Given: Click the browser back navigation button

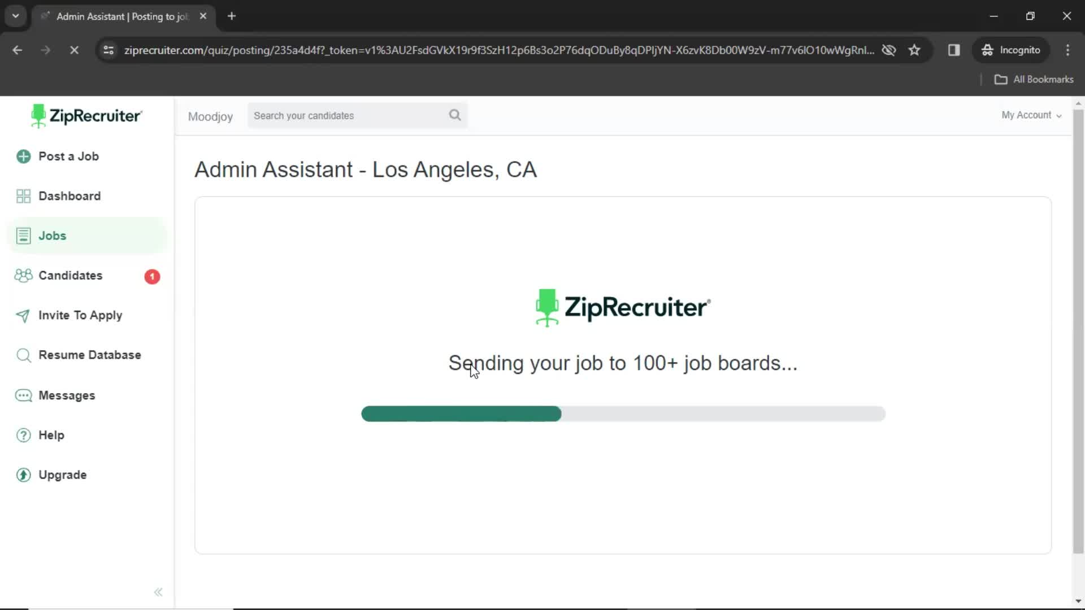Looking at the screenshot, I should click(18, 50).
